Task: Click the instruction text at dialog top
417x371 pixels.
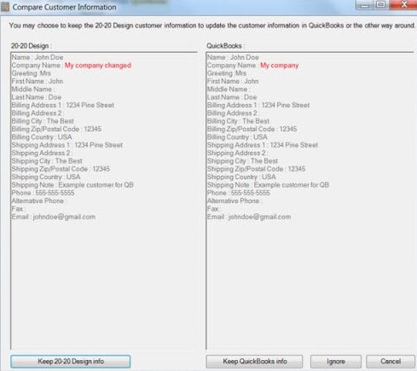Action: pyautogui.click(x=212, y=26)
